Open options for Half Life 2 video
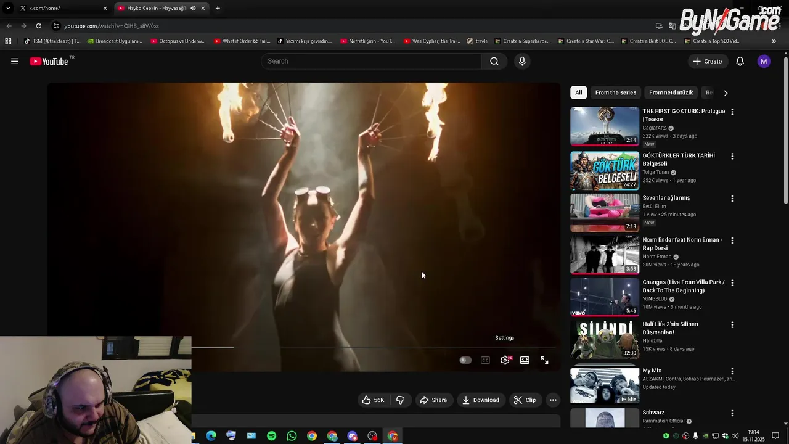Viewport: 789px width, 444px height. coord(732,325)
